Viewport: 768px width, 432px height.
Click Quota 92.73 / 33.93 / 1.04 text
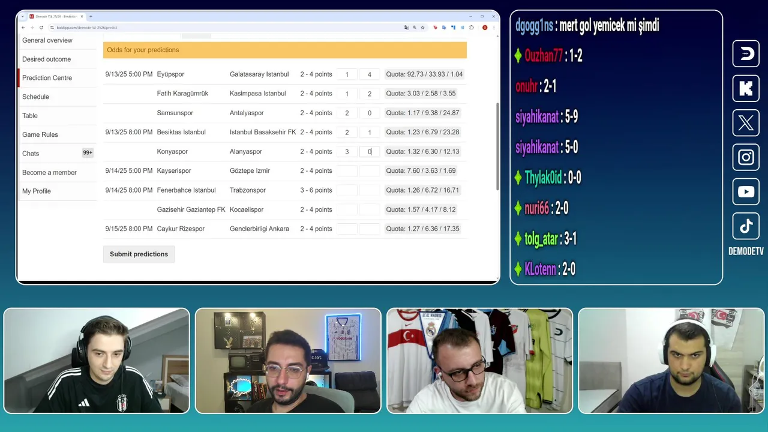tap(424, 74)
